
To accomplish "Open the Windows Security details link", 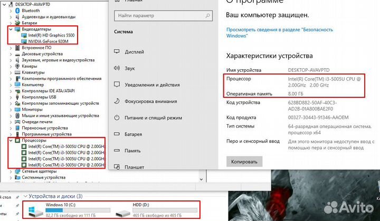I will point(280,33).
